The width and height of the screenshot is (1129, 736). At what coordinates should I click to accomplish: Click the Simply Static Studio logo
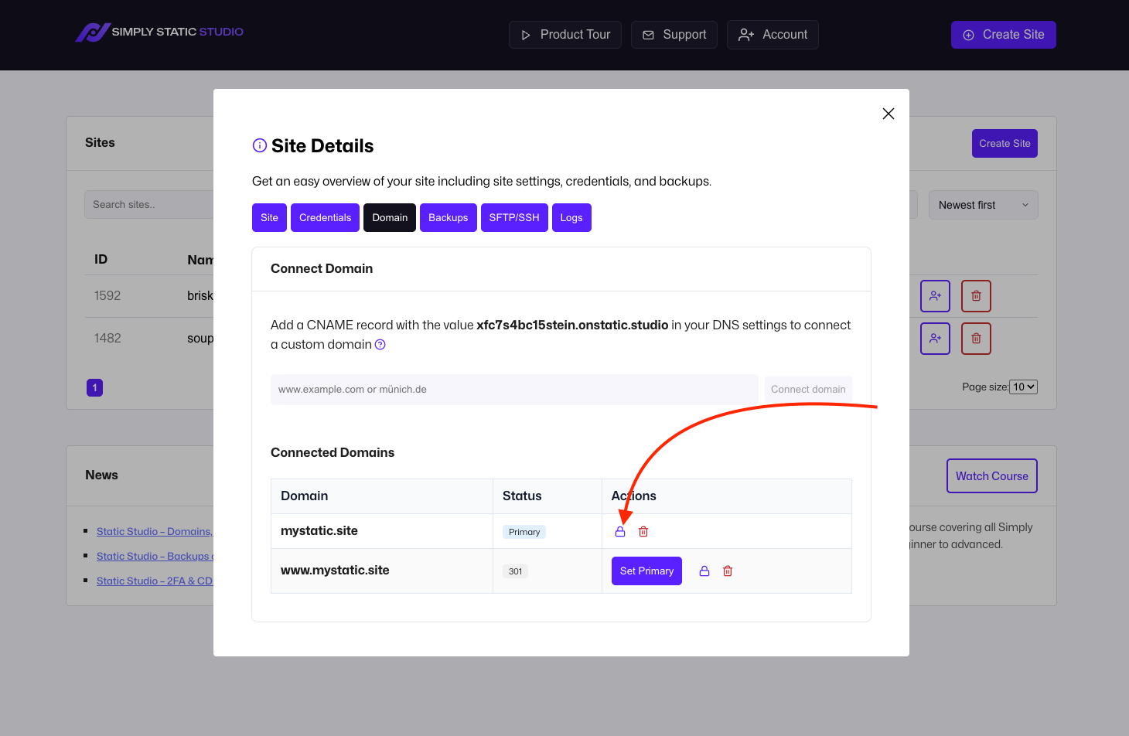(159, 32)
